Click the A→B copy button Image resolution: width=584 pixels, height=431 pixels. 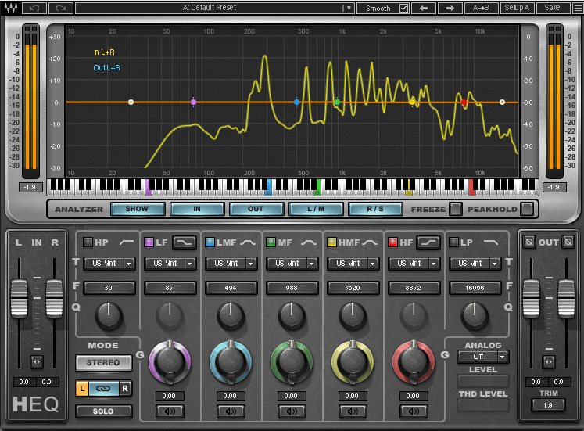pyautogui.click(x=481, y=8)
